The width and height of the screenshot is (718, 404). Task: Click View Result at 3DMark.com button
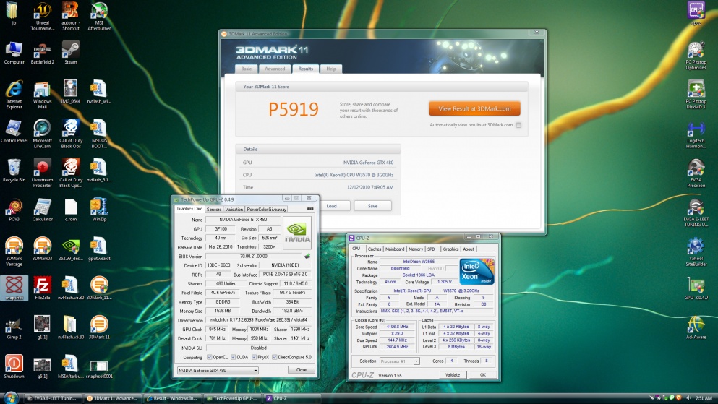pyautogui.click(x=474, y=108)
